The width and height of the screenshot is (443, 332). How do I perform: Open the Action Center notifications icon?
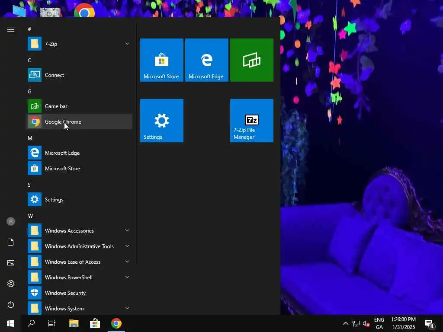coord(430,323)
